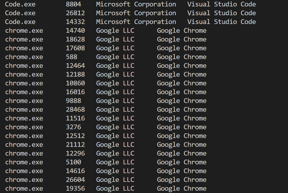The width and height of the screenshot is (288, 193).
Task: Click Google LLC on the PID 17608 row
Action: [x=115, y=48]
